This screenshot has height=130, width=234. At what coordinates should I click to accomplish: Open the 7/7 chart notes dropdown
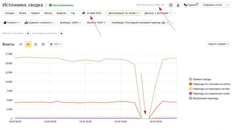[55, 44]
